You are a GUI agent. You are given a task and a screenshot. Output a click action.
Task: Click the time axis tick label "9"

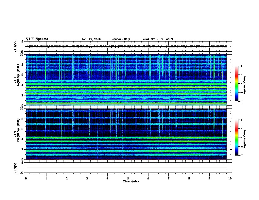pos(209,178)
